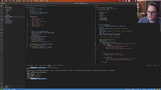Expand the scratch folder

pos(7,10)
